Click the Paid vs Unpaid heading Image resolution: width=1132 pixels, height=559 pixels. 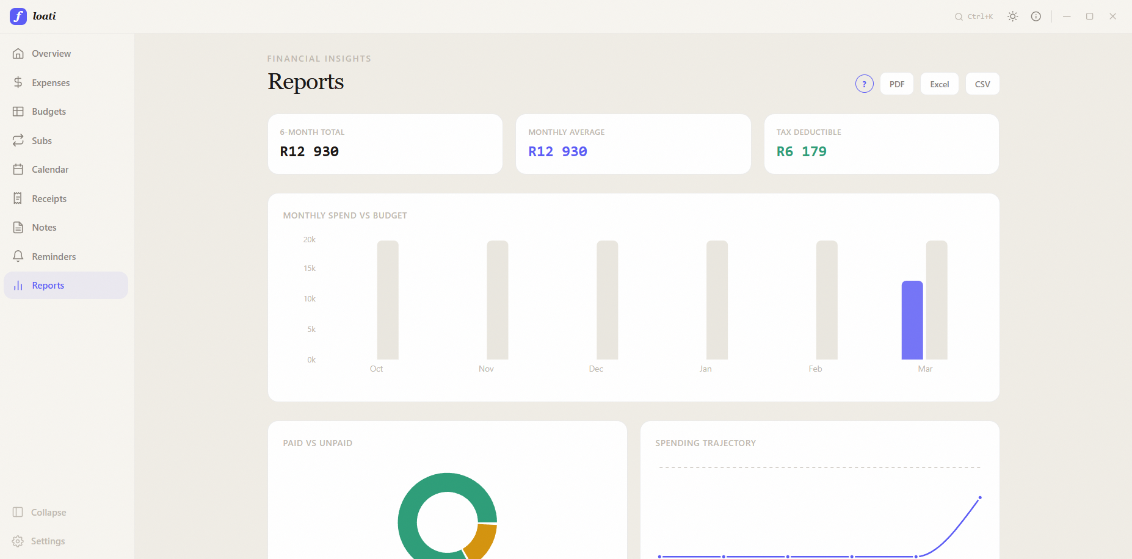pyautogui.click(x=317, y=443)
